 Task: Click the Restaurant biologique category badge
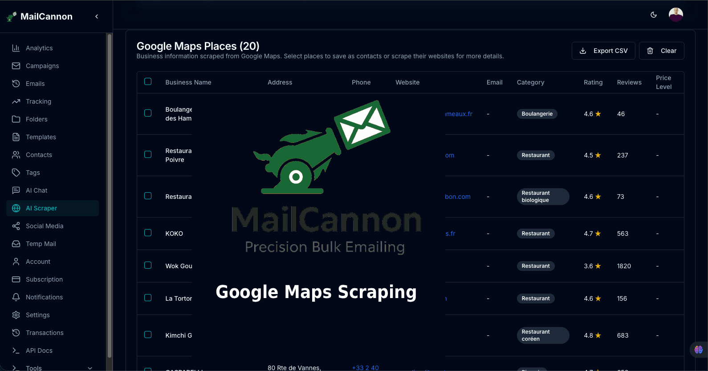click(x=543, y=197)
